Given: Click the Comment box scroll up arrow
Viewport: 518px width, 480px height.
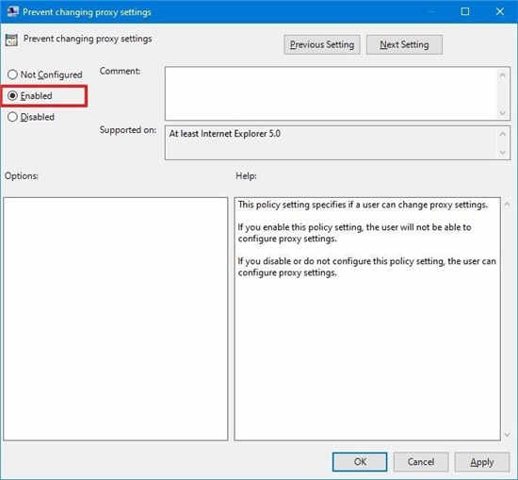Looking at the screenshot, I should [x=503, y=75].
